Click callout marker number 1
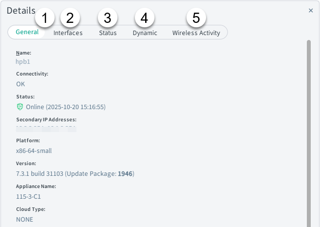Screen dimensions: 320x227 [45, 18]
